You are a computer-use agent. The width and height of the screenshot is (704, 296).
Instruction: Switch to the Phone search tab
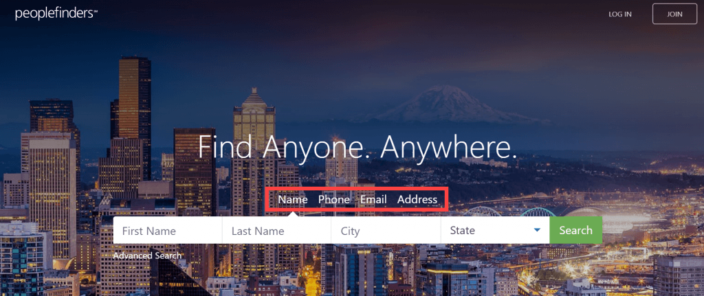pyautogui.click(x=334, y=200)
